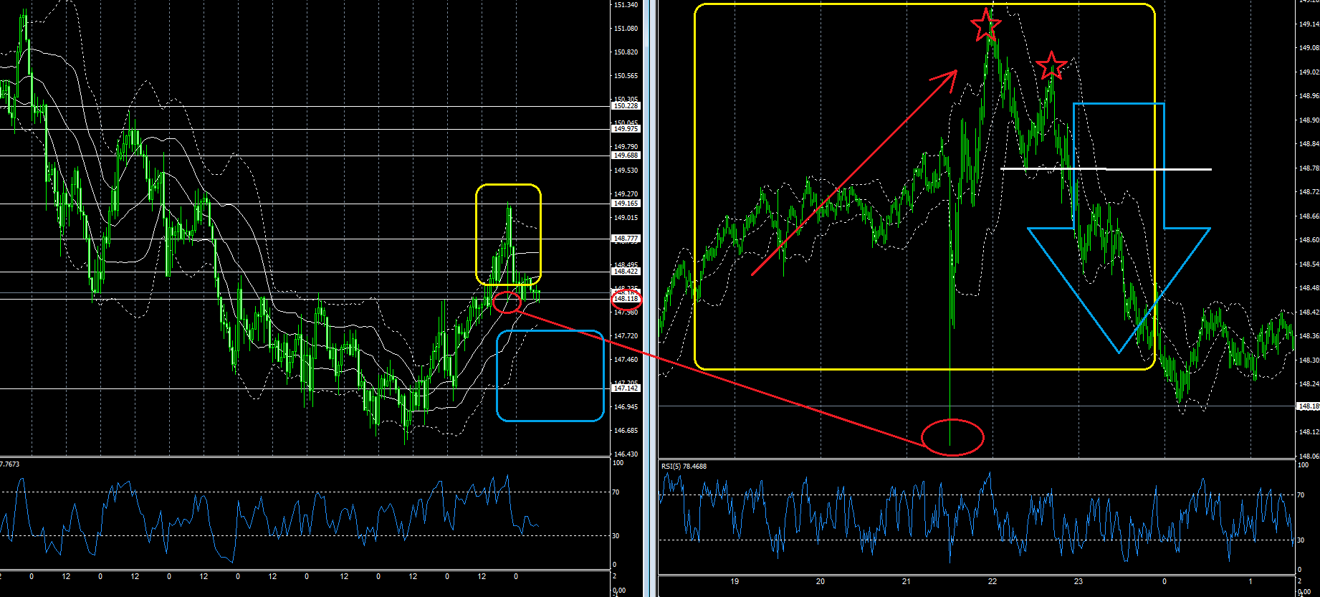1320x597 pixels.
Task: Click the hour 21 label on right time axis
Action: tap(907, 581)
